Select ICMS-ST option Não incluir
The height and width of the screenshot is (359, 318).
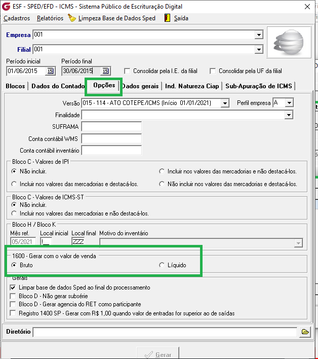pos(14,205)
